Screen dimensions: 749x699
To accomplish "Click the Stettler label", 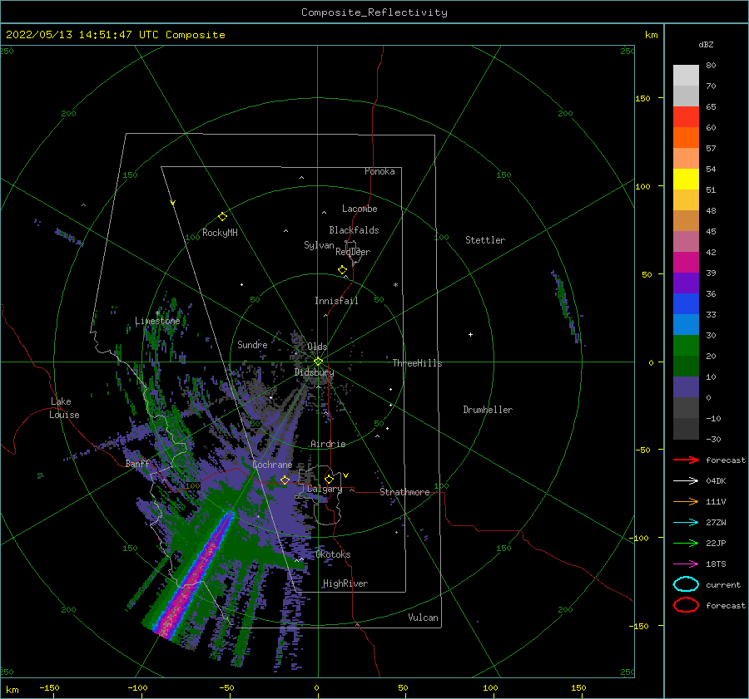I will tap(485, 240).
